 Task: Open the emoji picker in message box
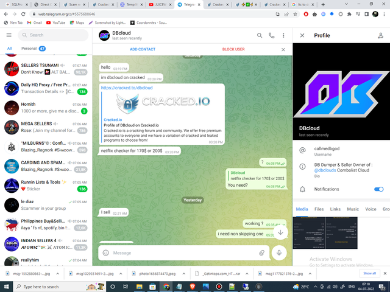pyautogui.click(x=105, y=253)
